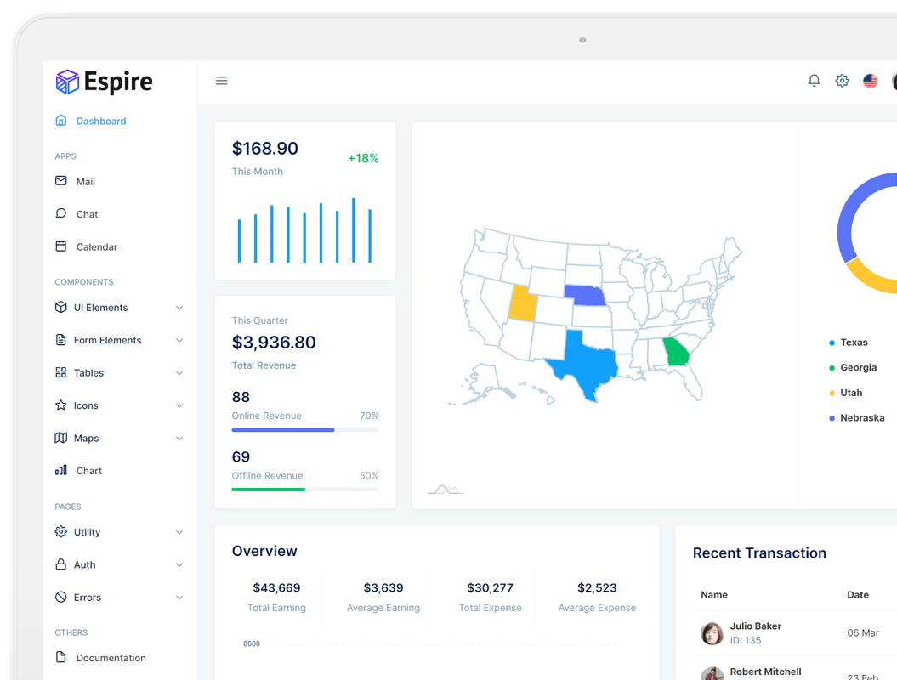The image size is (897, 680).
Task: Click the Mail envelope icon
Action: point(60,181)
